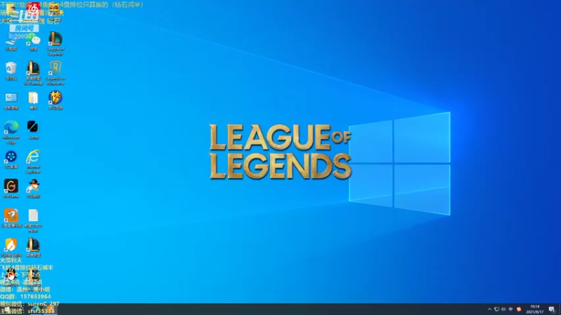Select the League of Legends WeGame edition shortcut
Image resolution: width=561 pixels, height=315 pixels.
(x=33, y=73)
